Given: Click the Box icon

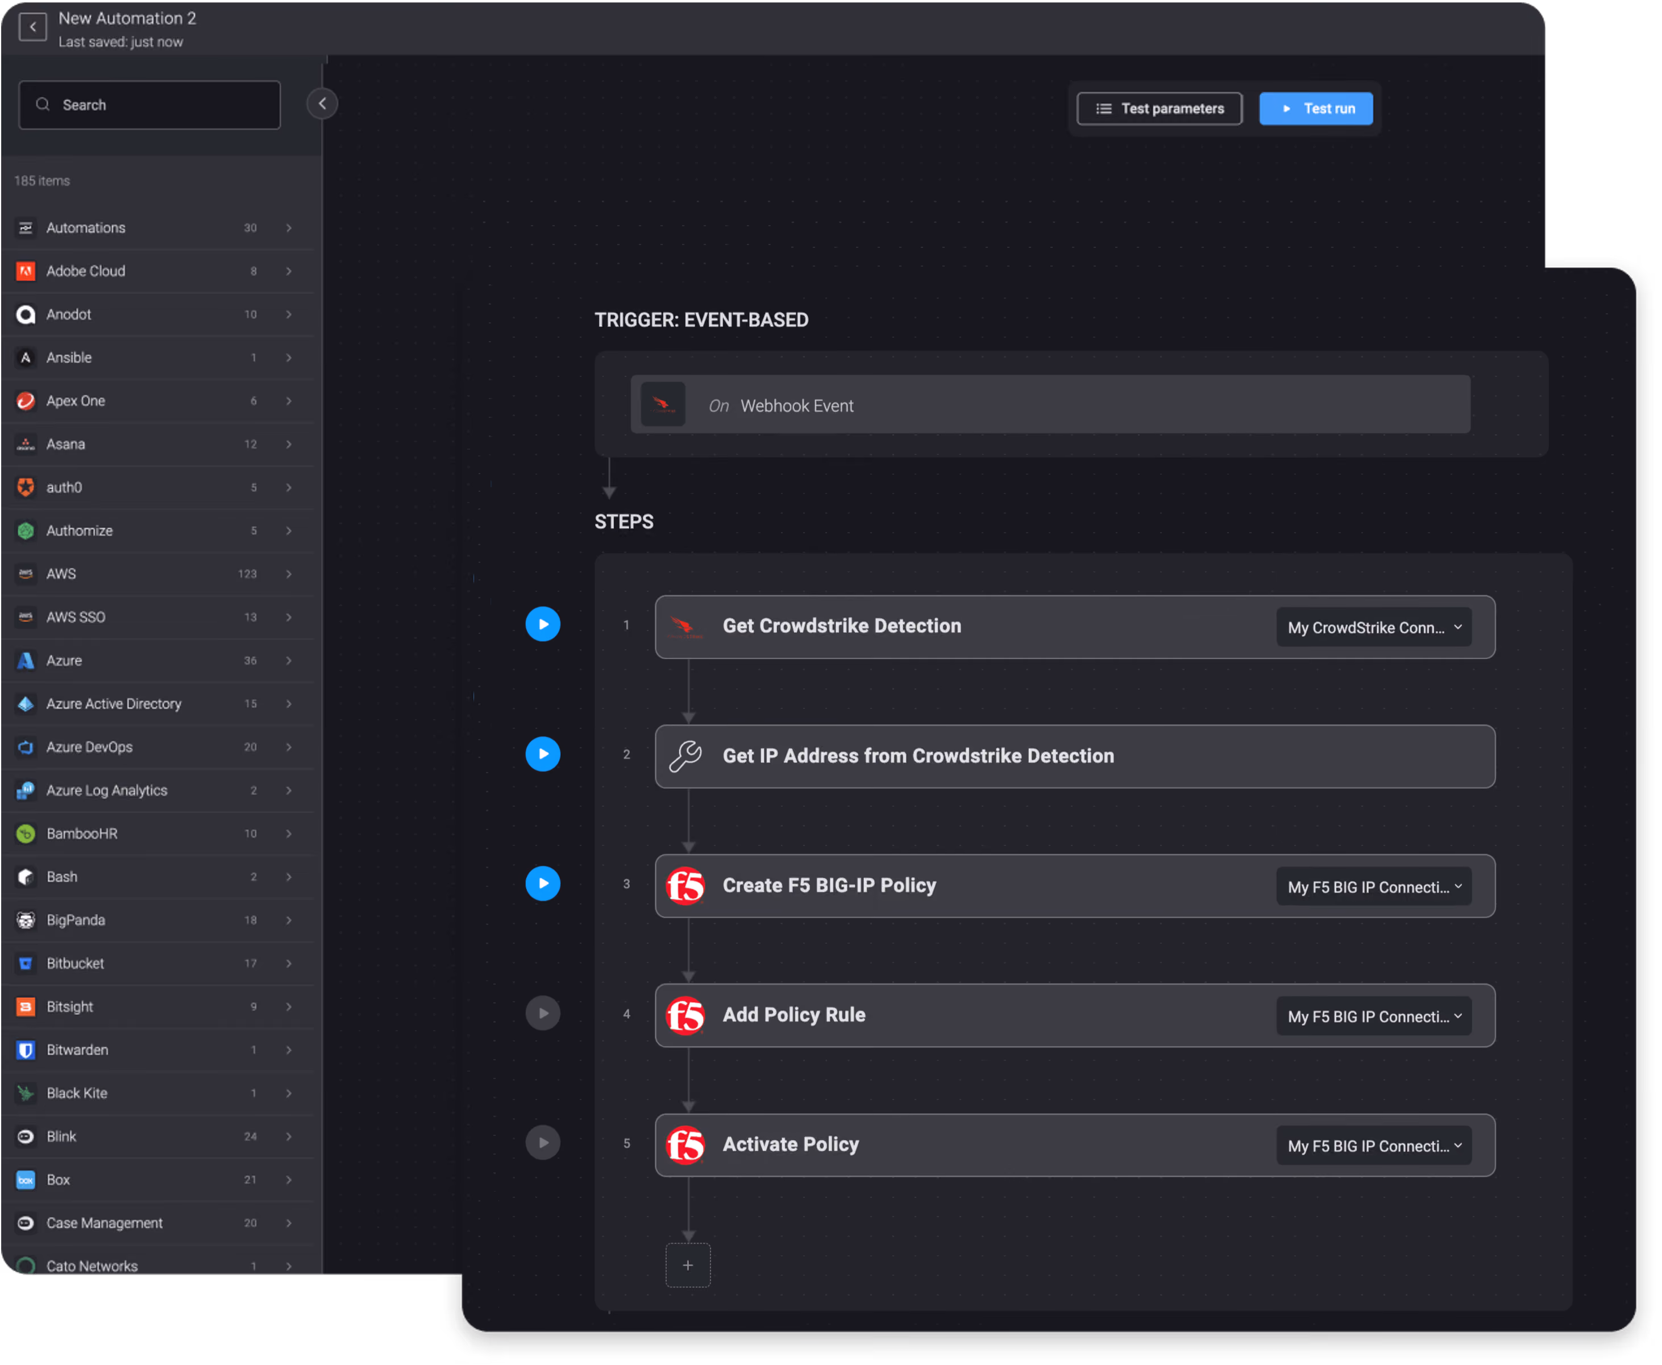Looking at the screenshot, I should point(26,1180).
